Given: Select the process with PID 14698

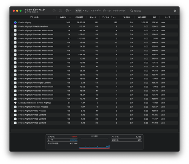Looking at the screenshot, I should tap(94, 50).
